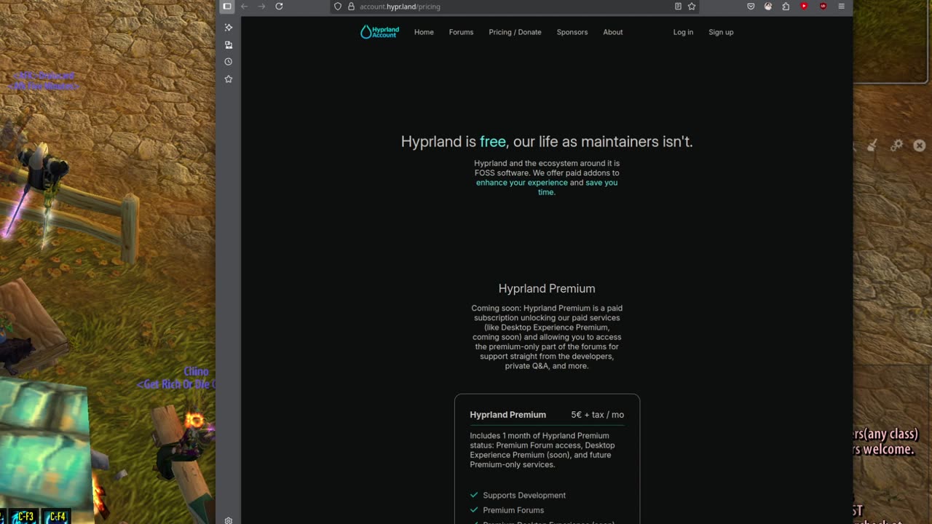Go to Home in site navigation

424,32
